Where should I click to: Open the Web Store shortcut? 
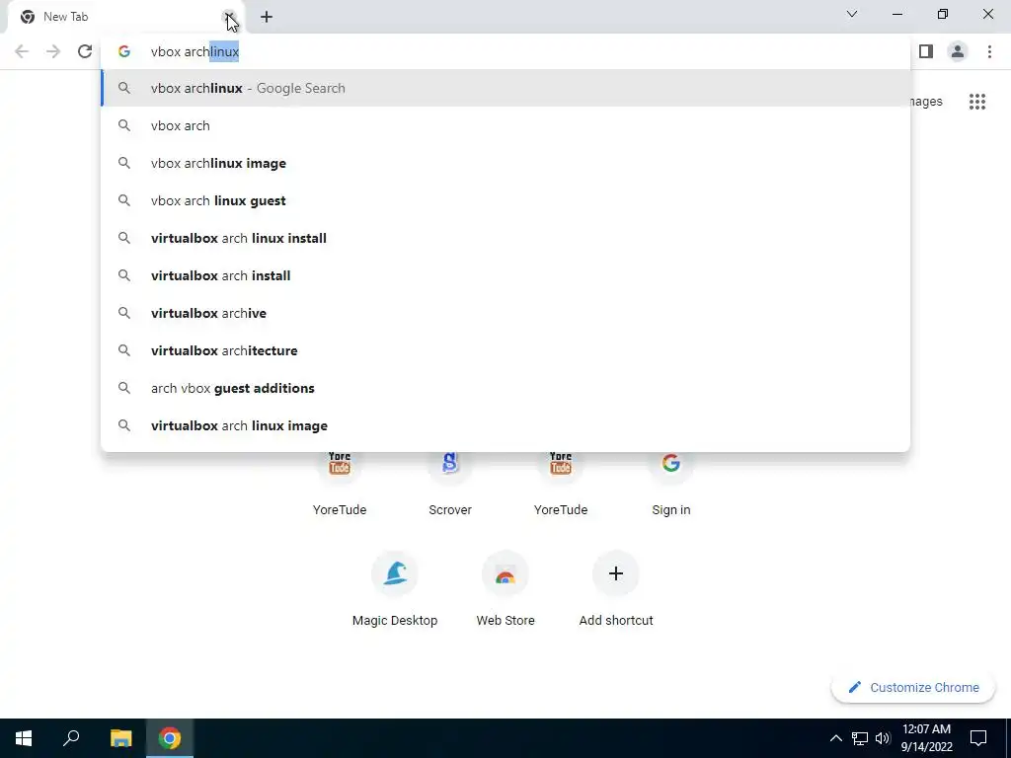(505, 590)
